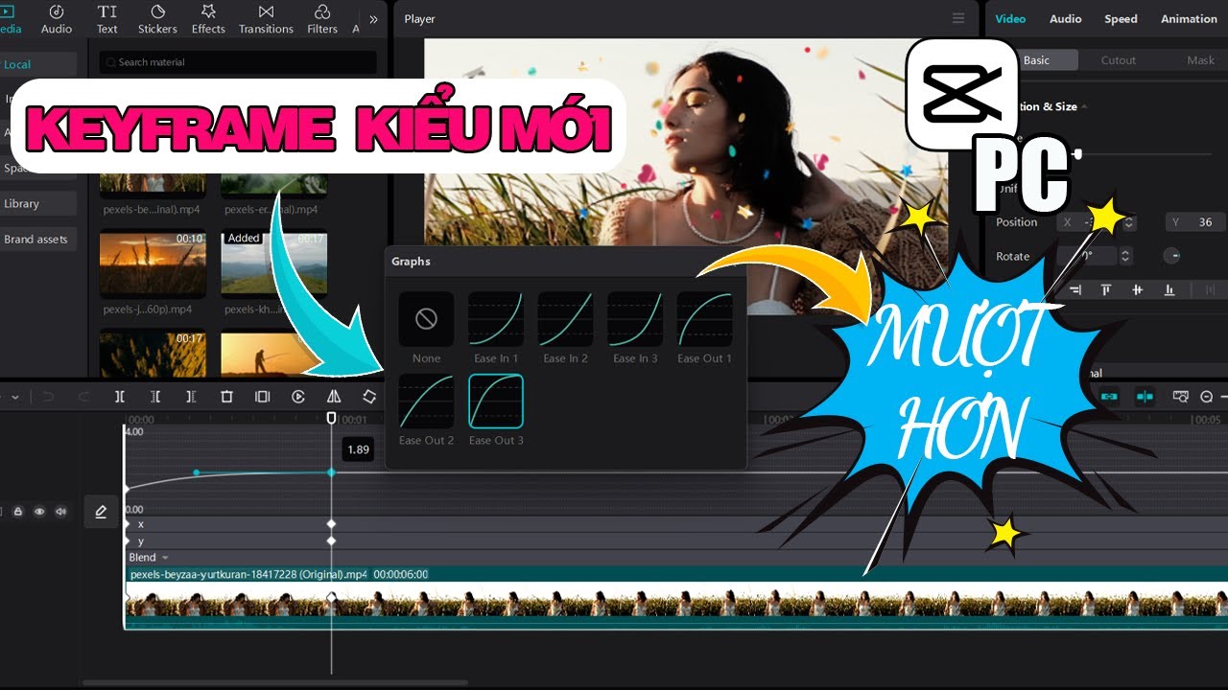
Task: Select Local in media sidebar
Action: 38,64
